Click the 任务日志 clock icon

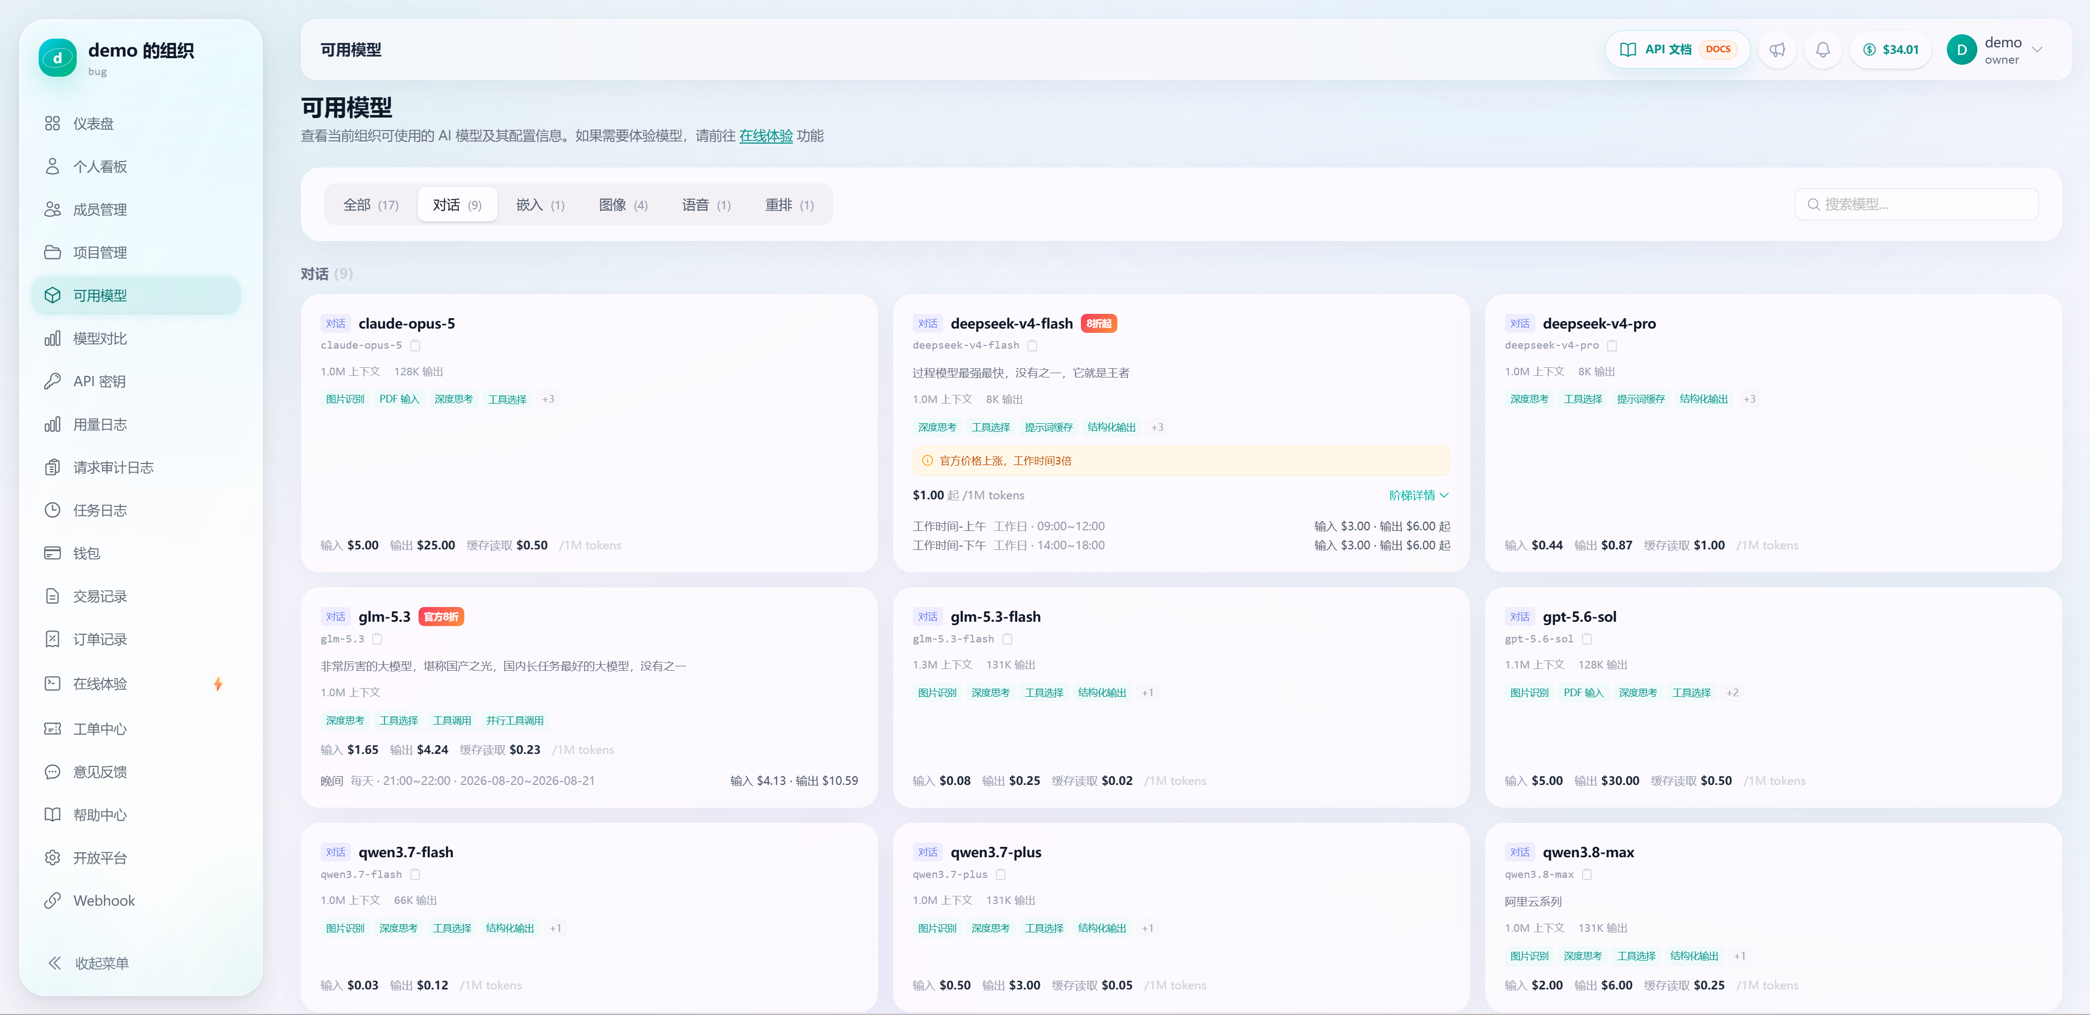(53, 510)
